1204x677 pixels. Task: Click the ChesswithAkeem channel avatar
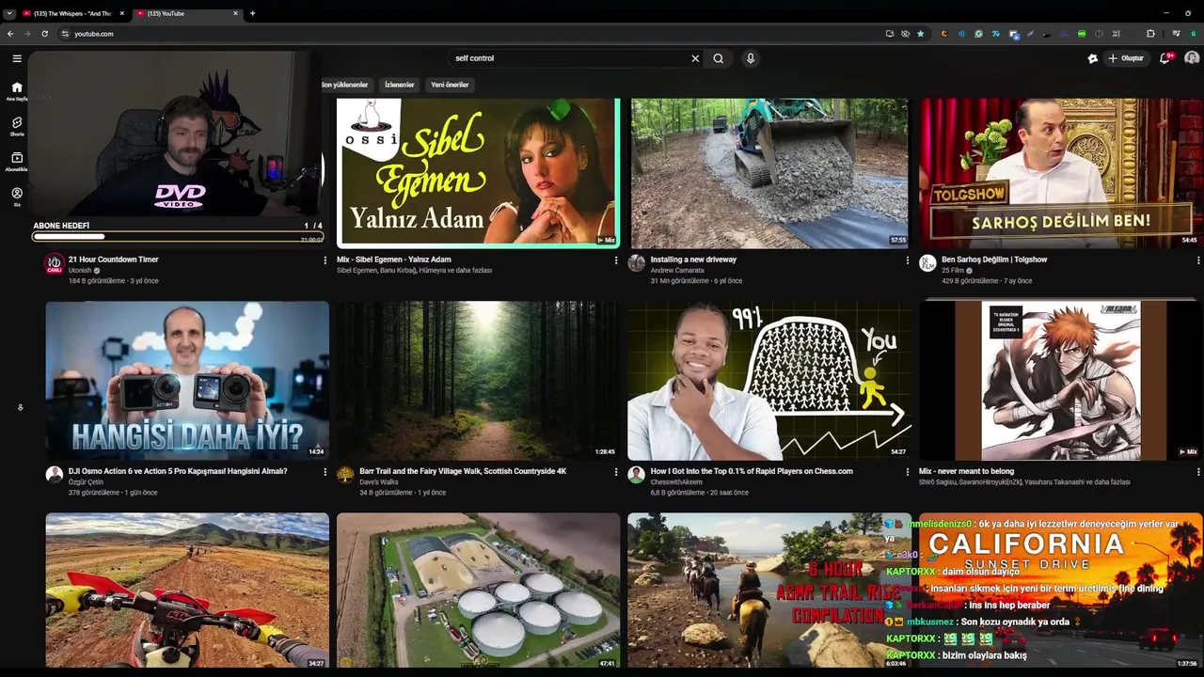click(636, 475)
